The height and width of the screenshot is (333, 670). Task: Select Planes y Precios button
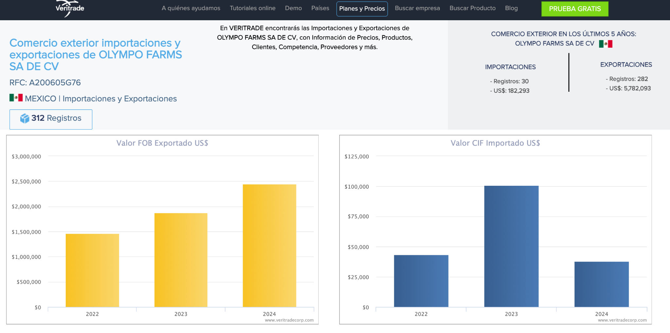click(362, 9)
